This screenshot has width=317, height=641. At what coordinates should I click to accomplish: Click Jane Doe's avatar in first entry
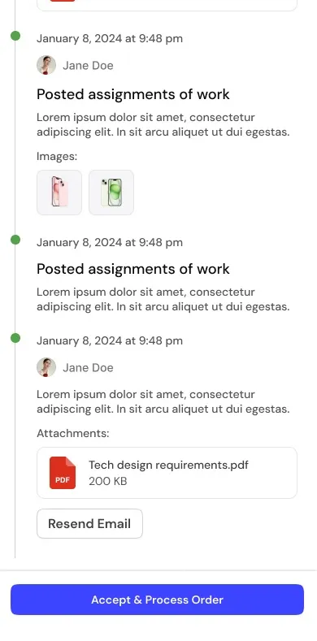coord(46,66)
